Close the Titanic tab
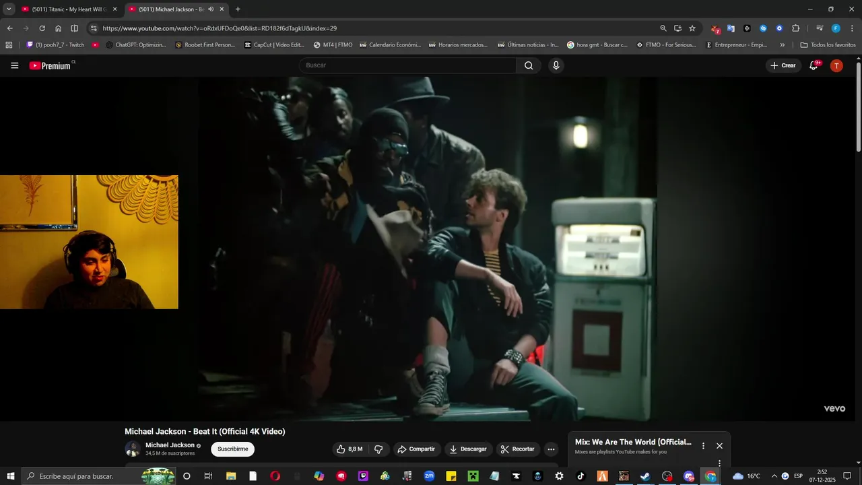The image size is (862, 485). click(x=114, y=9)
